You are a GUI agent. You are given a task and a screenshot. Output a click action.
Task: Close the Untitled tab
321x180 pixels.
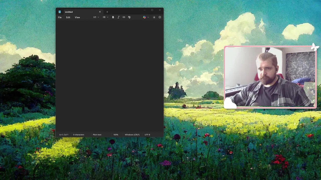[x=100, y=12]
